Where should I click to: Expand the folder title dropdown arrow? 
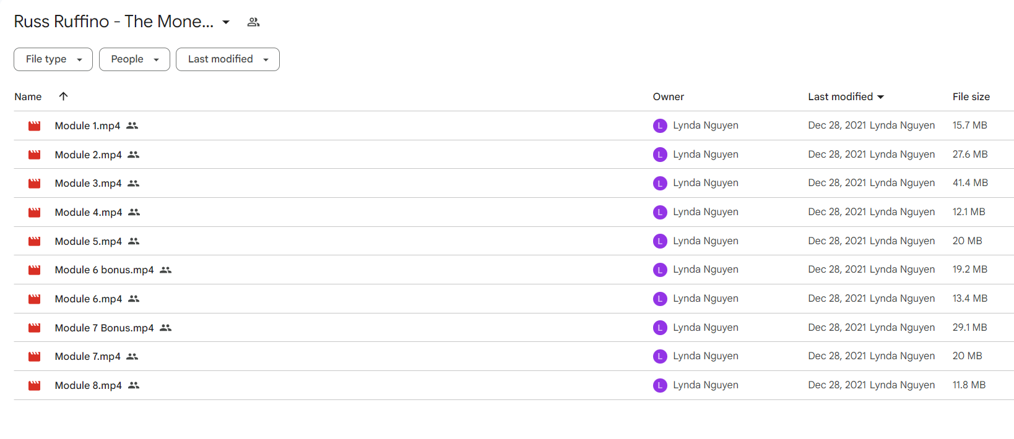(226, 22)
